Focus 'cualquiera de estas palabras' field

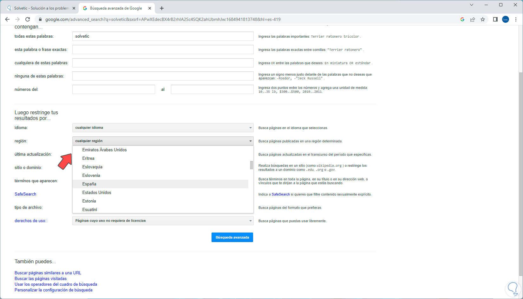[x=163, y=63]
